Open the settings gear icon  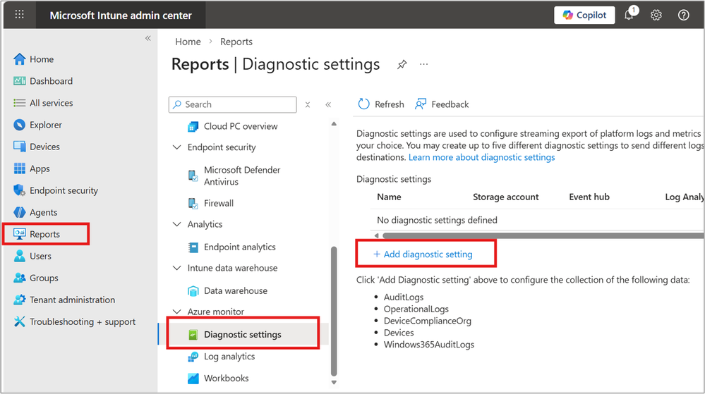(656, 15)
